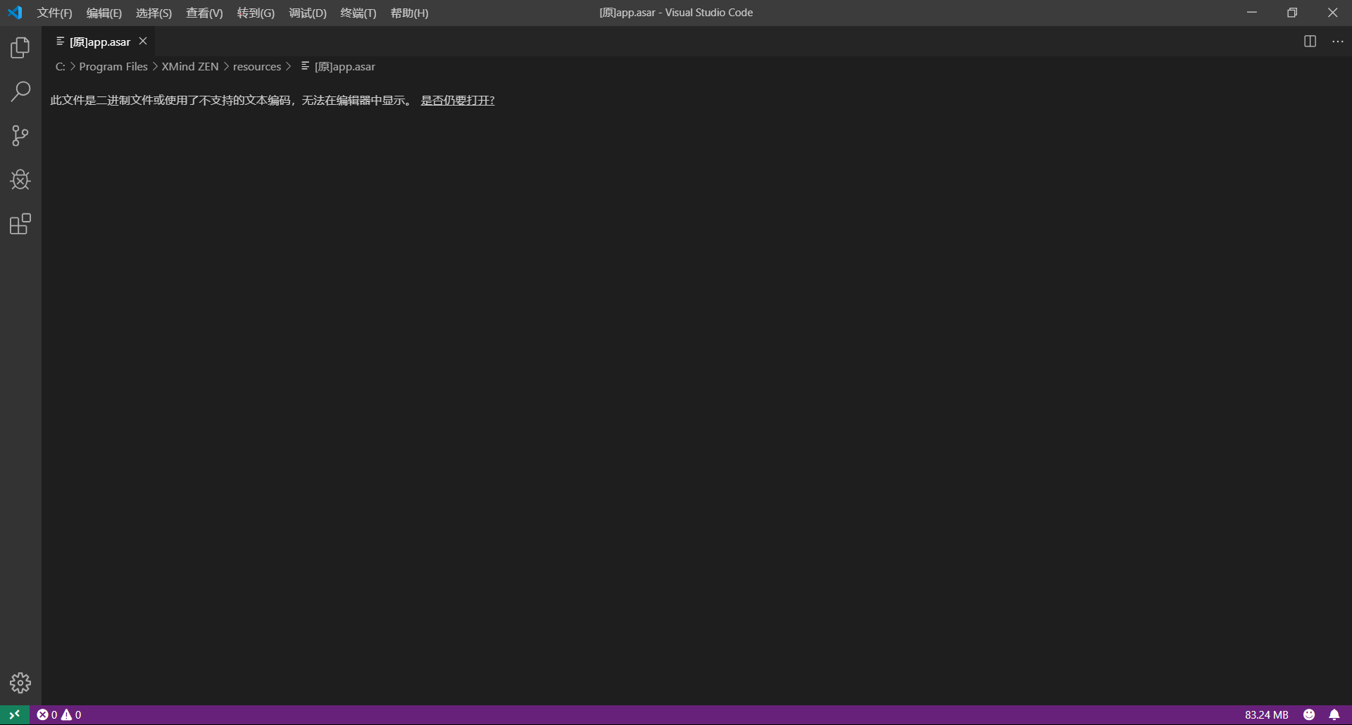This screenshot has width=1352, height=725.
Task: Click the remote window green status icon
Action: tap(14, 714)
